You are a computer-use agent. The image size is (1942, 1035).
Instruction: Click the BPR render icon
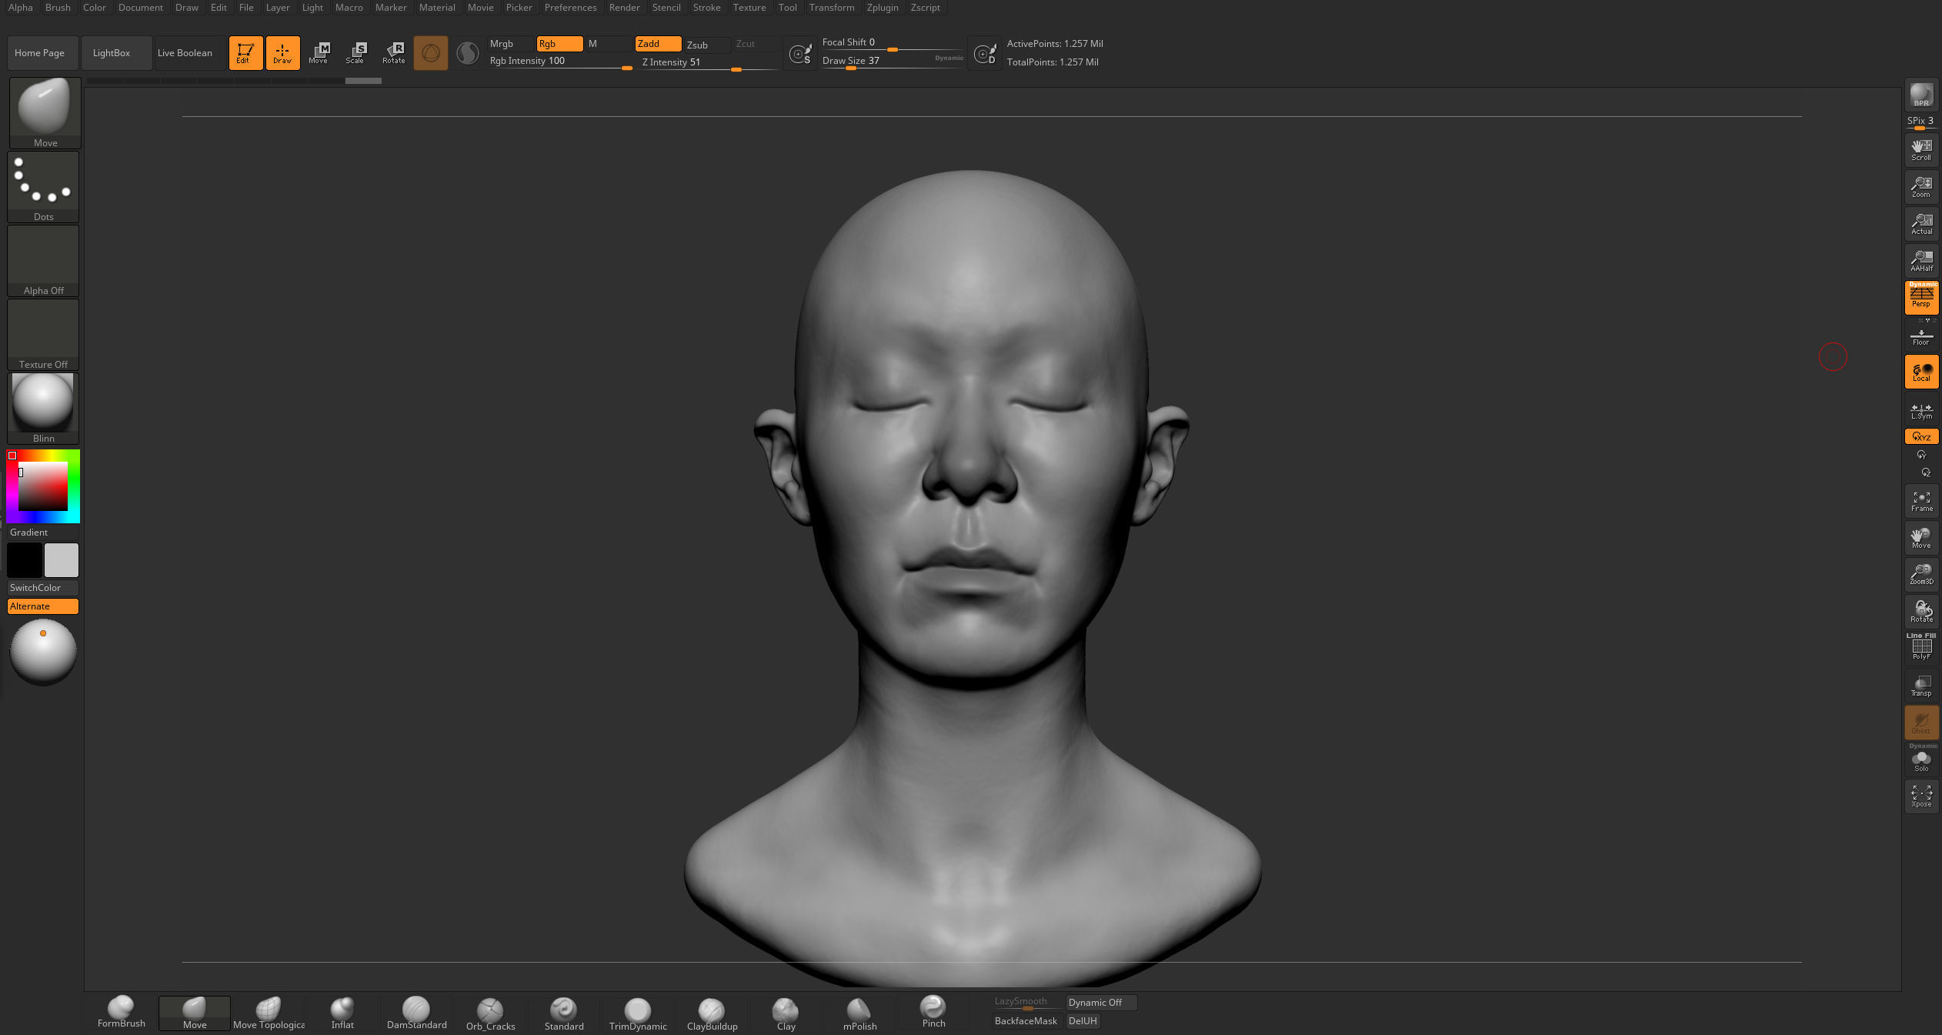1921,95
